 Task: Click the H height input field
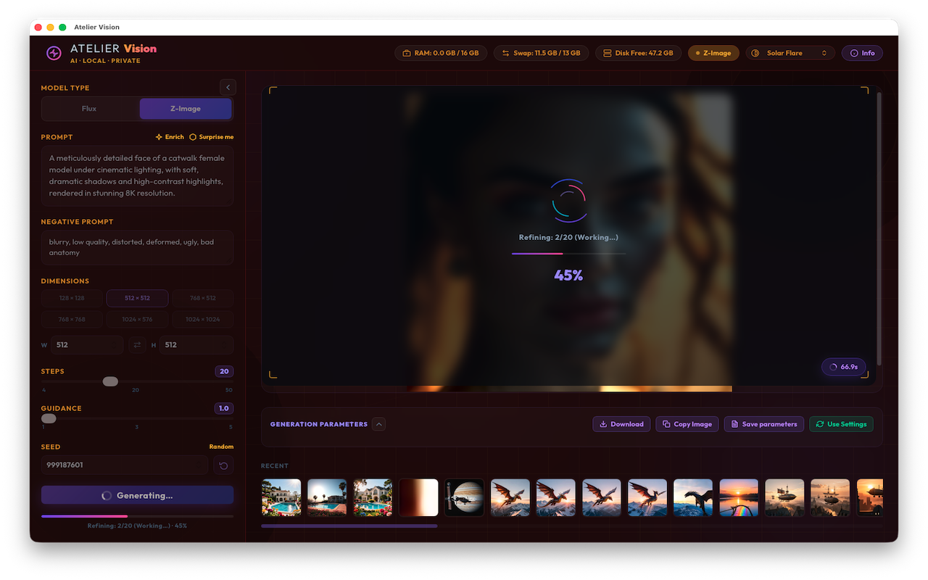pos(196,345)
